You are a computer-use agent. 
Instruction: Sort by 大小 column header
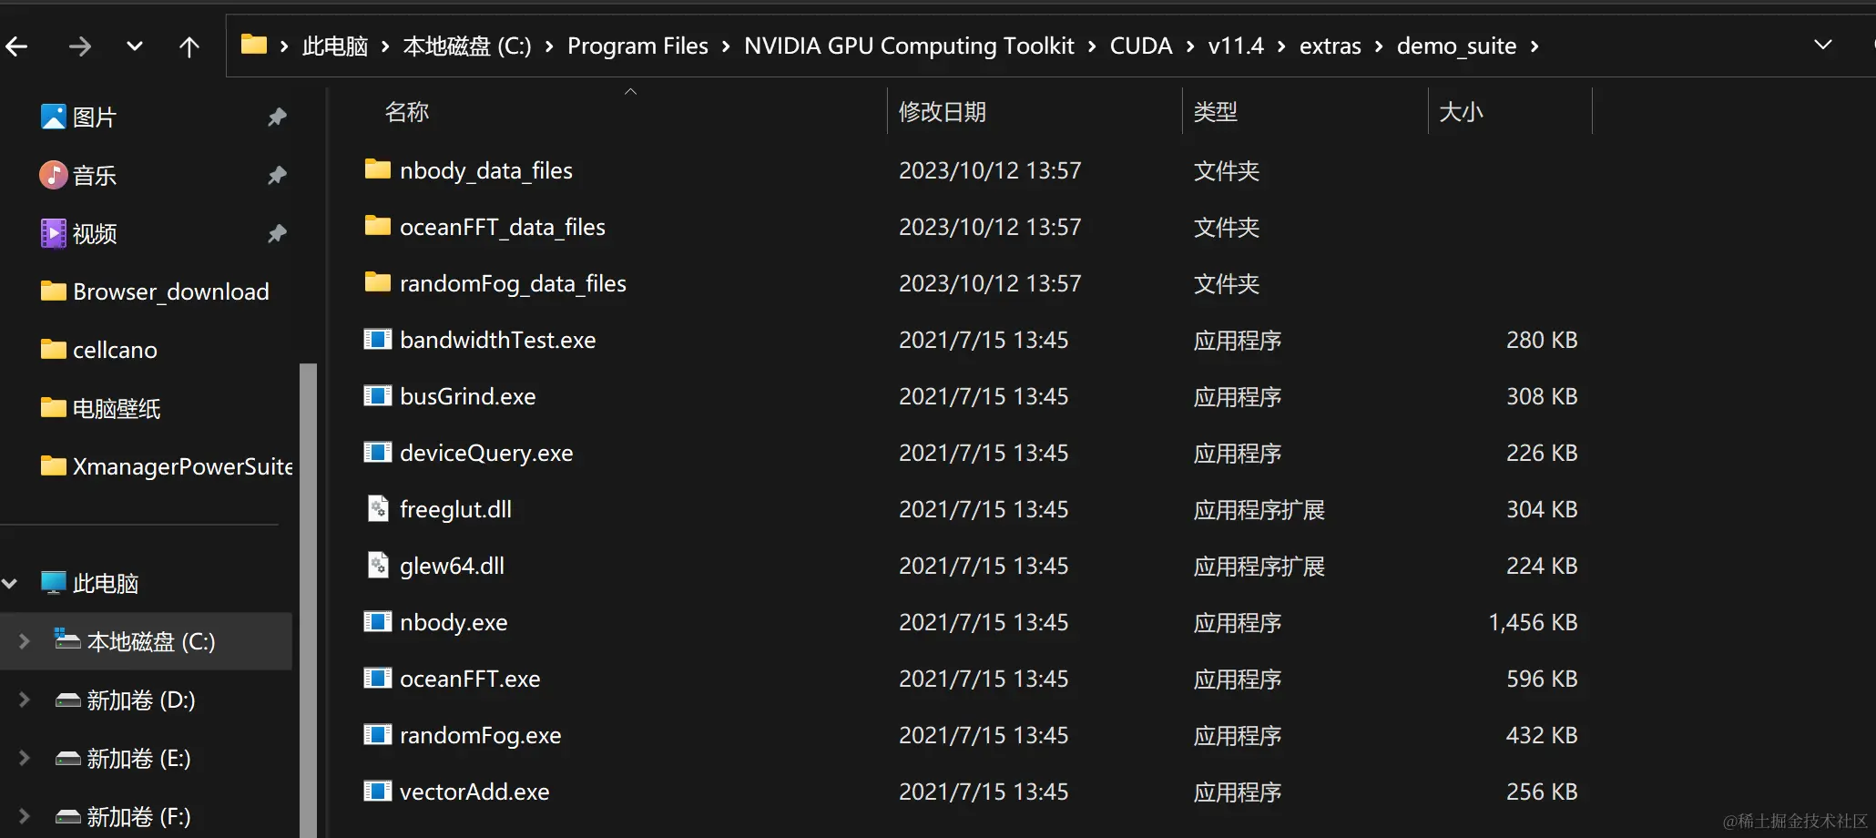point(1461,112)
